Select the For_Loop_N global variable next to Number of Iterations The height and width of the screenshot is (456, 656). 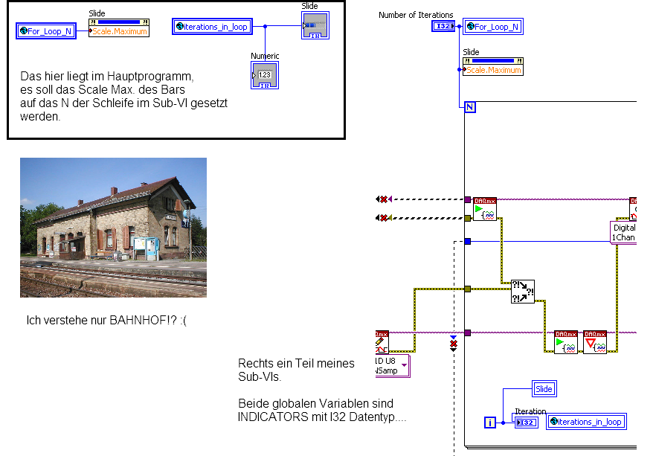(x=493, y=26)
